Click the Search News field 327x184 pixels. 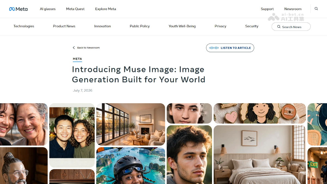coord(291,27)
